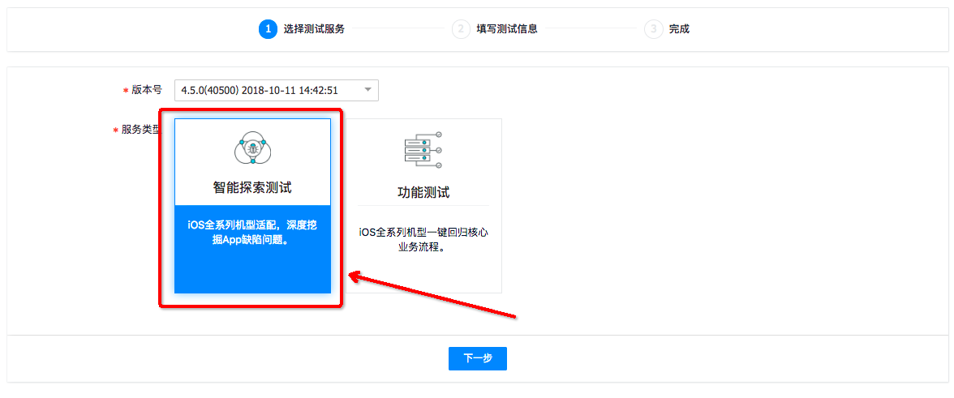Go to the 完成 step label
The height and width of the screenshot is (398, 954).
pyautogui.click(x=680, y=28)
